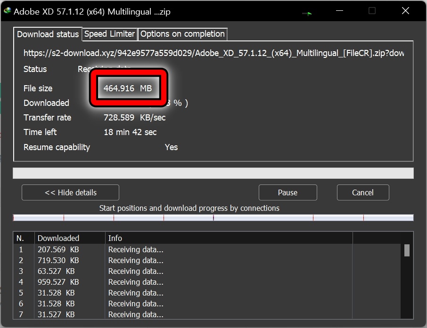Click the connections progress segment bar
Image resolution: width=427 pixels, height=328 pixels.
pos(213,217)
